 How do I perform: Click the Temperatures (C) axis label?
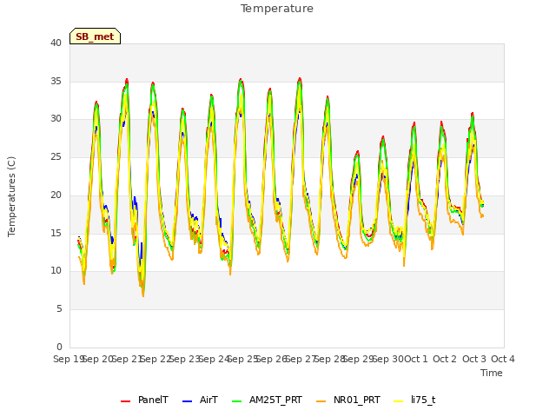[x=11, y=196]
